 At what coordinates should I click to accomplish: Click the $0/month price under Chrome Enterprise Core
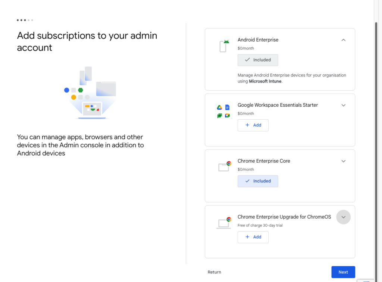(x=246, y=169)
